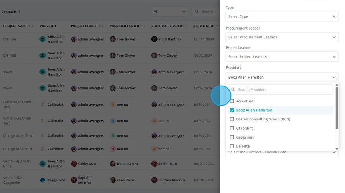Click sort arrows beside PROJECT NAME header
Screen dimensions: 345x193
31,26
